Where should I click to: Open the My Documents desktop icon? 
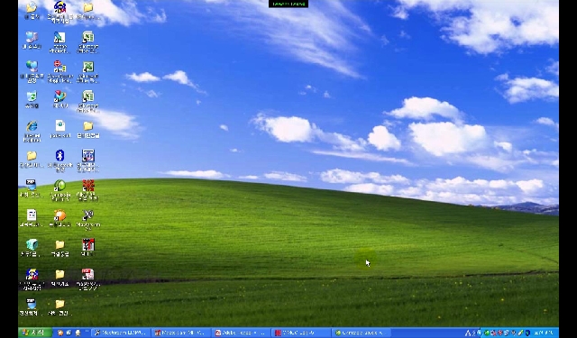pos(32,10)
